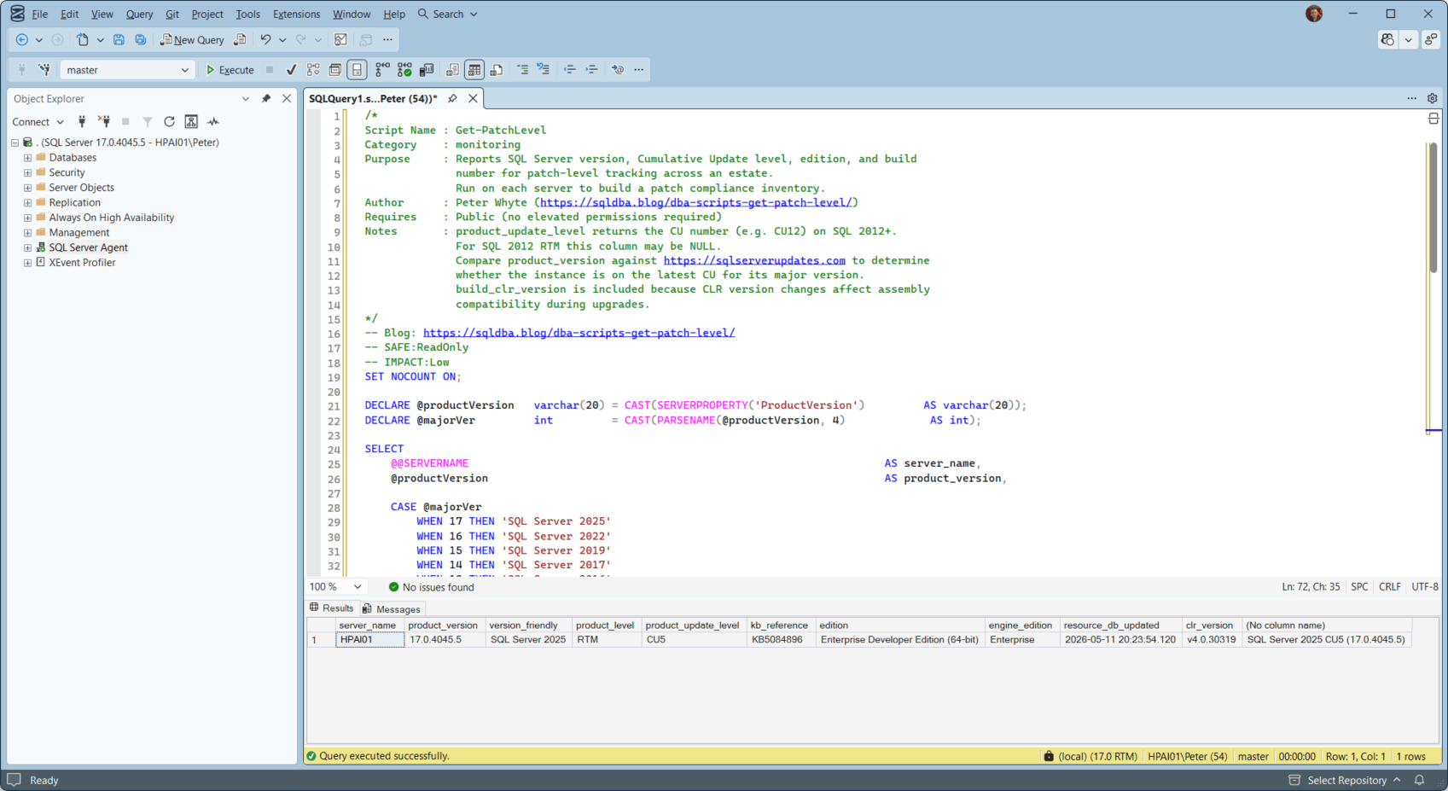Screen dimensions: 1448x791
Task: Toggle Results to File output mode
Action: click(x=497, y=70)
